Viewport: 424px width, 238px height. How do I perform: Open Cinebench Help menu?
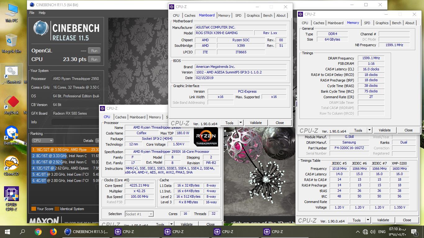pos(42,13)
